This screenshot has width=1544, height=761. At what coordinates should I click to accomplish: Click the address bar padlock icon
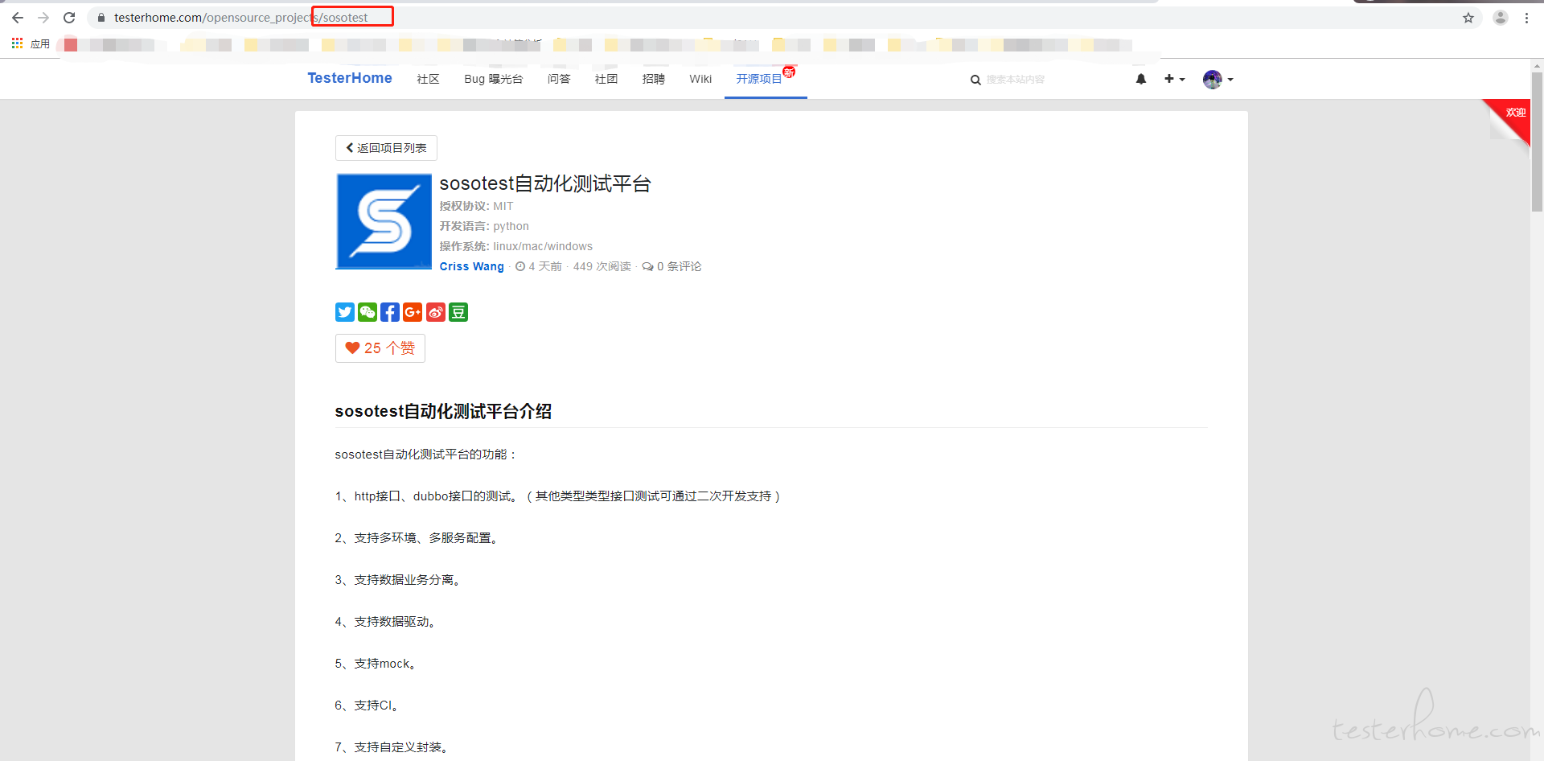click(x=101, y=18)
